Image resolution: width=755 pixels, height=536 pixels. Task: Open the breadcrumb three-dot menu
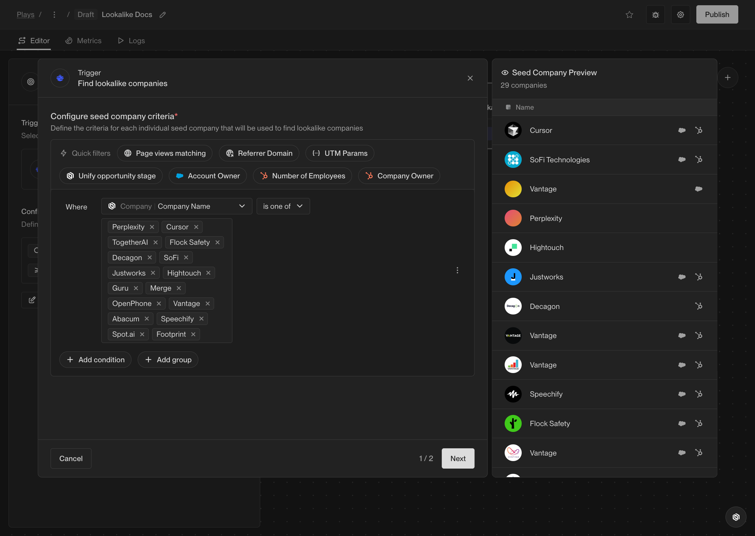click(54, 14)
